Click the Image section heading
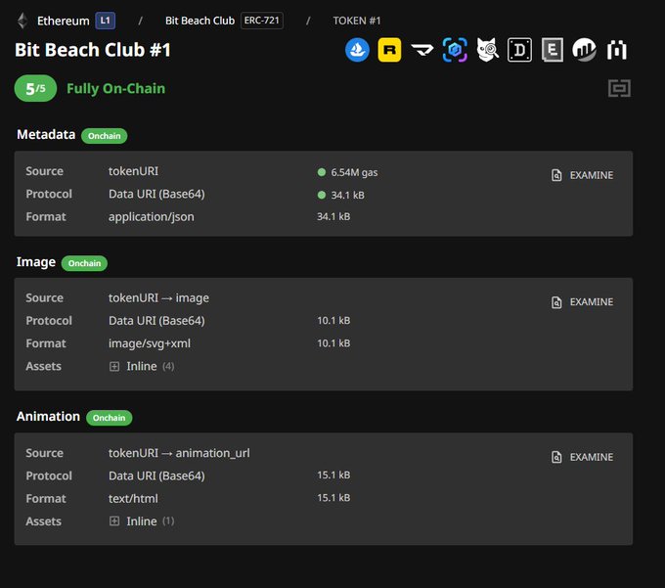This screenshot has width=665, height=588. [x=35, y=262]
